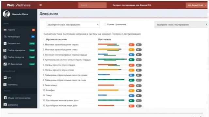The width and height of the screenshot is (209, 117).
Task: Open Регистратура menu item
Action: [x=14, y=37]
